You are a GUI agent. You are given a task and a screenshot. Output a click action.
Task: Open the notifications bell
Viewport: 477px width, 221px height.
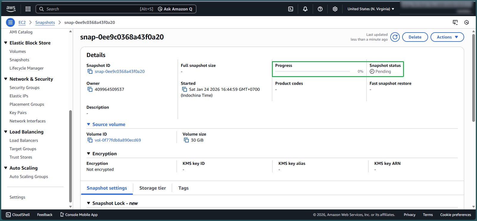point(305,9)
